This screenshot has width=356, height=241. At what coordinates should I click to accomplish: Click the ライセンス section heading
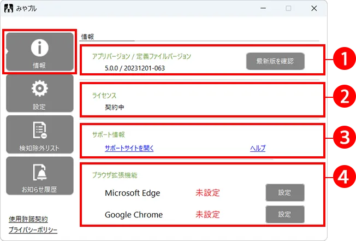104,96
